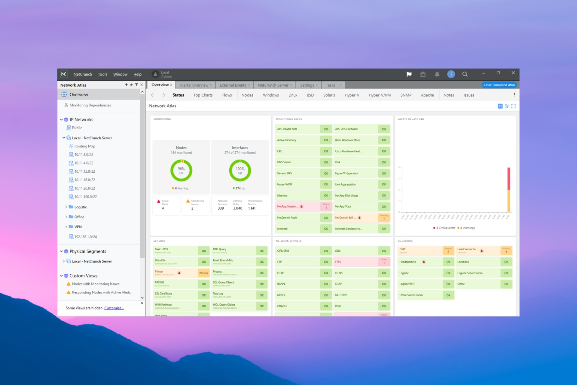Open the Tools menu
This screenshot has height=385, width=577.
(x=102, y=74)
